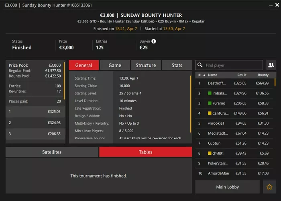Viewport: 281px width, 201px height.
Task: Click the 1st place payout row €325.05
Action: [35, 112]
